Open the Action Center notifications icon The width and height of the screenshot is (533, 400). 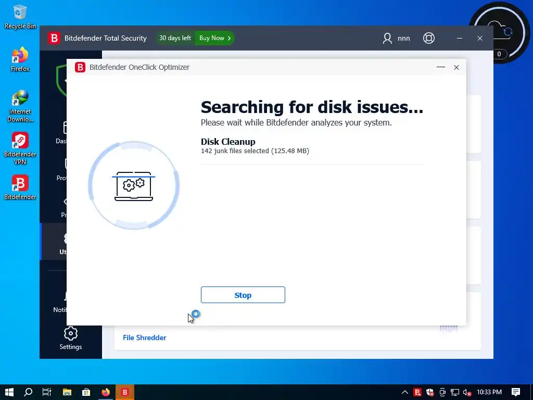516,392
